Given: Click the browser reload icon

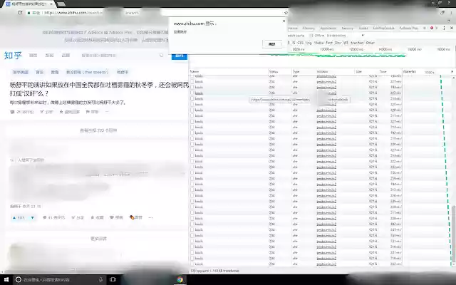Looking at the screenshot, I should point(20,13).
